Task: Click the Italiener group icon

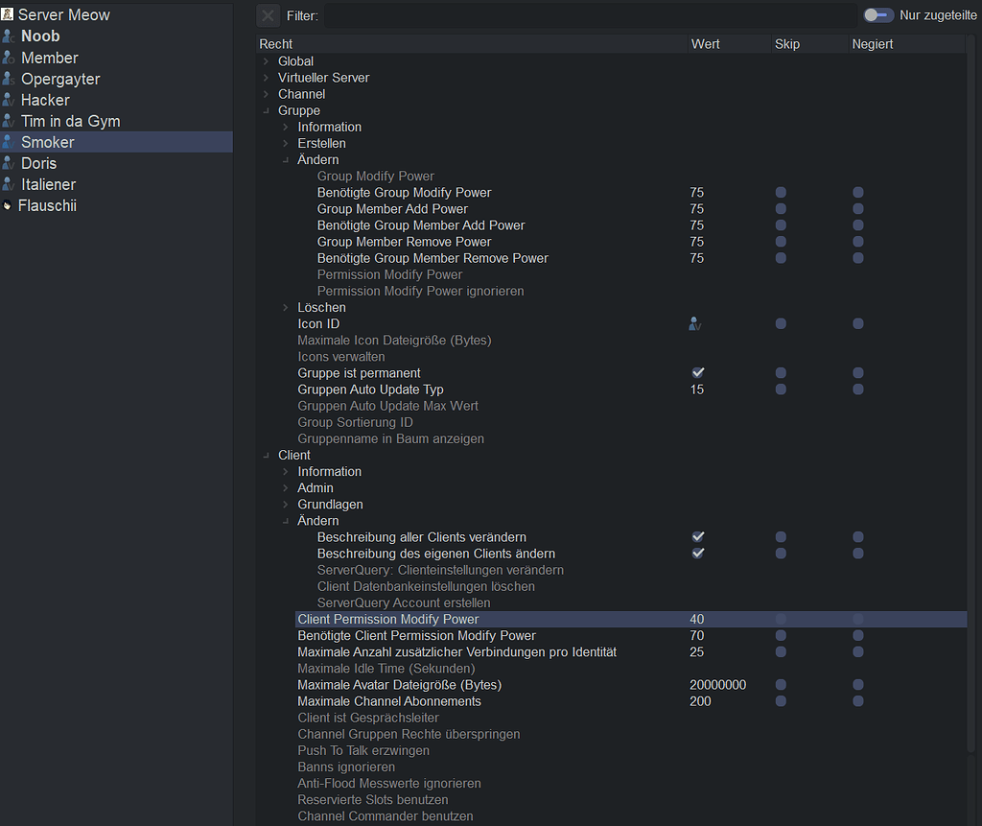Action: (9, 184)
